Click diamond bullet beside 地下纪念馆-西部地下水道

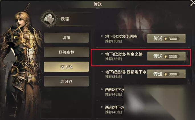pos(102,71)
